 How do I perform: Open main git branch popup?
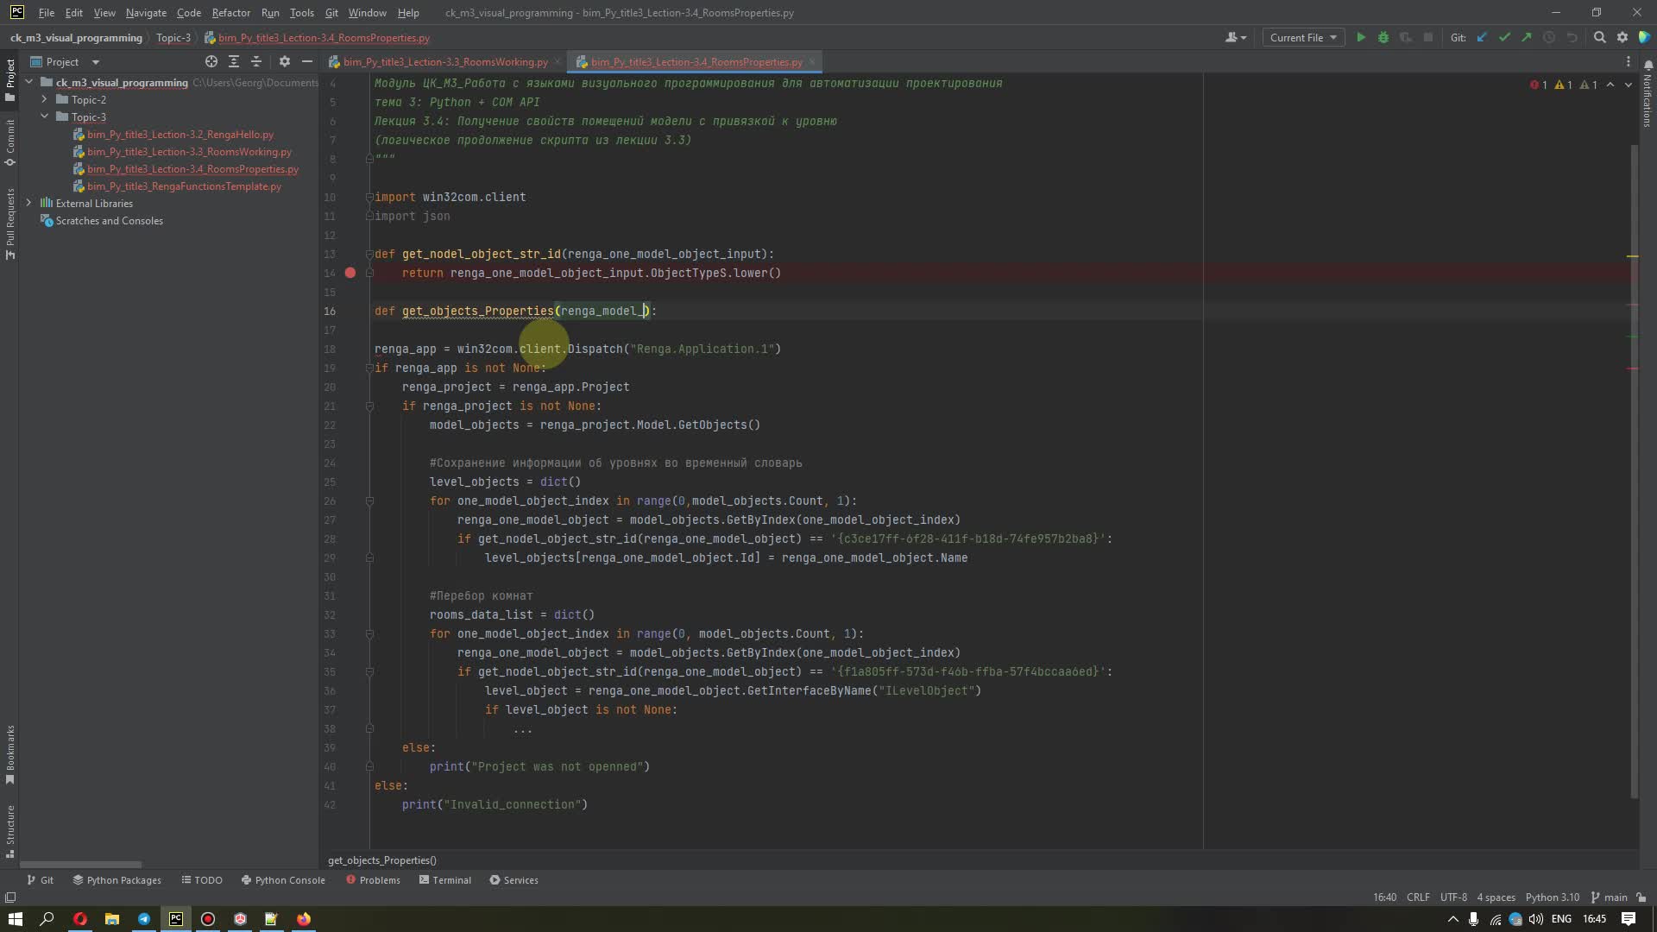(1610, 897)
